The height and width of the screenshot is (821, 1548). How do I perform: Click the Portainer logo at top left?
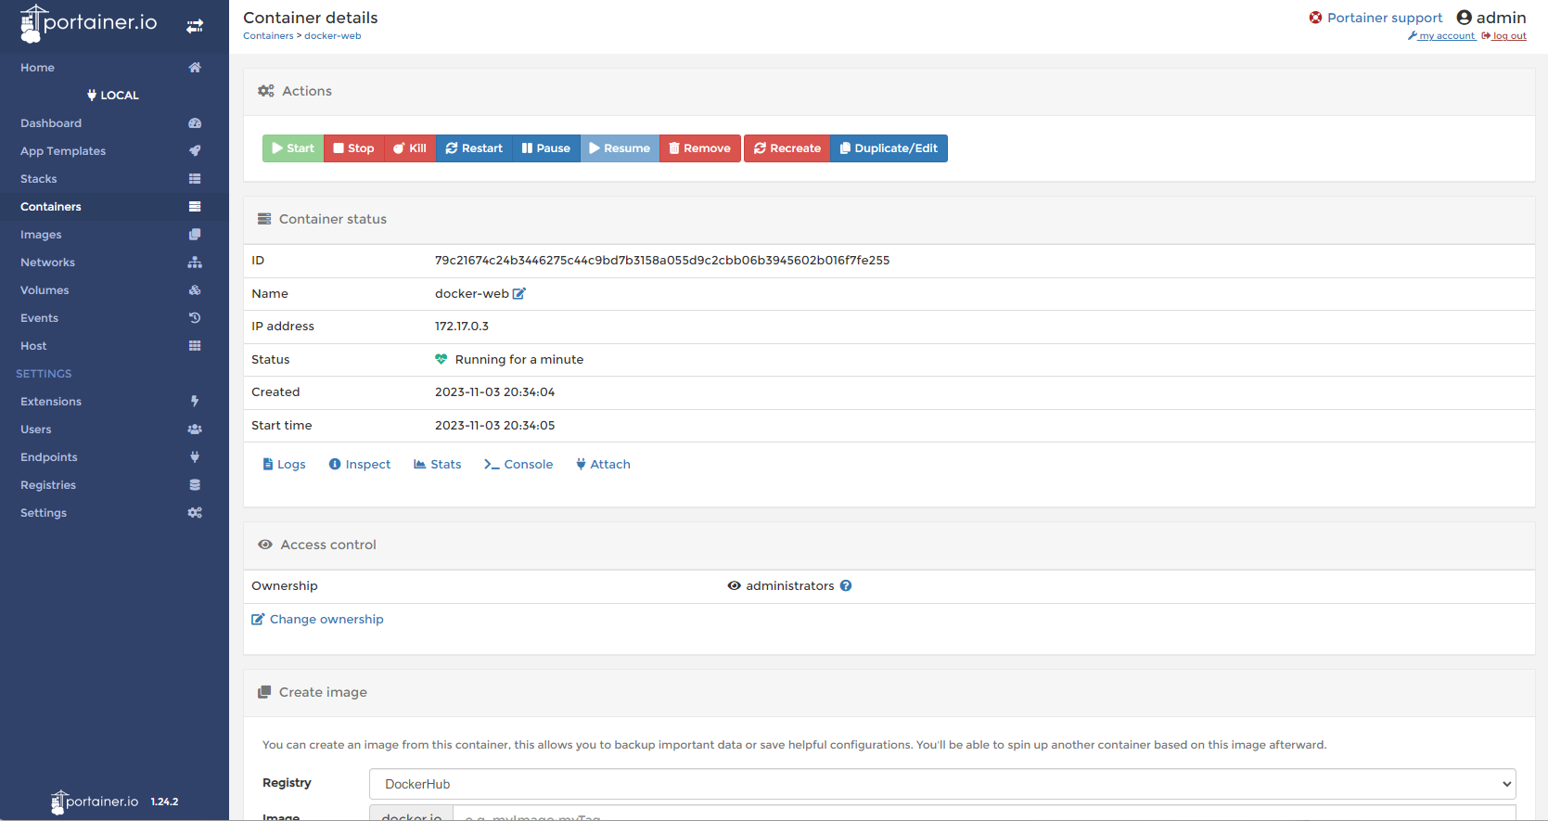click(89, 23)
